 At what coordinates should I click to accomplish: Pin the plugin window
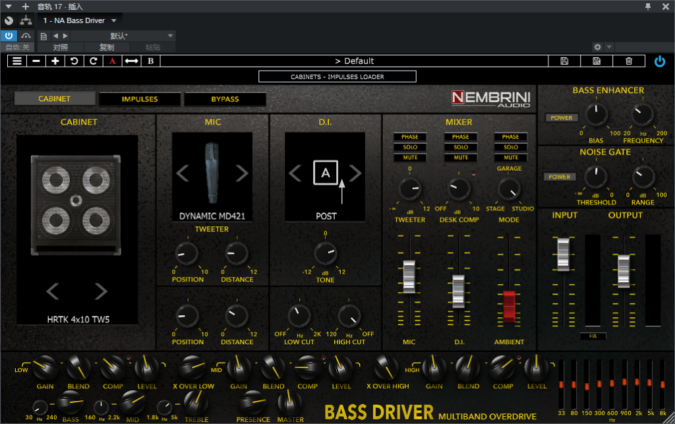pyautogui.click(x=648, y=7)
